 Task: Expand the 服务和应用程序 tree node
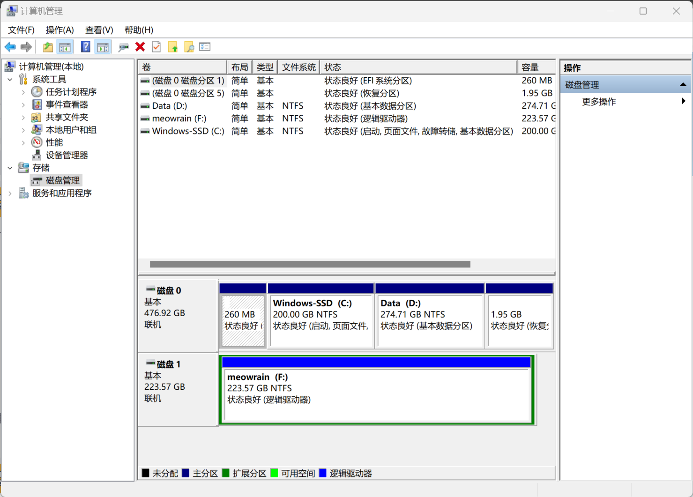pos(10,193)
